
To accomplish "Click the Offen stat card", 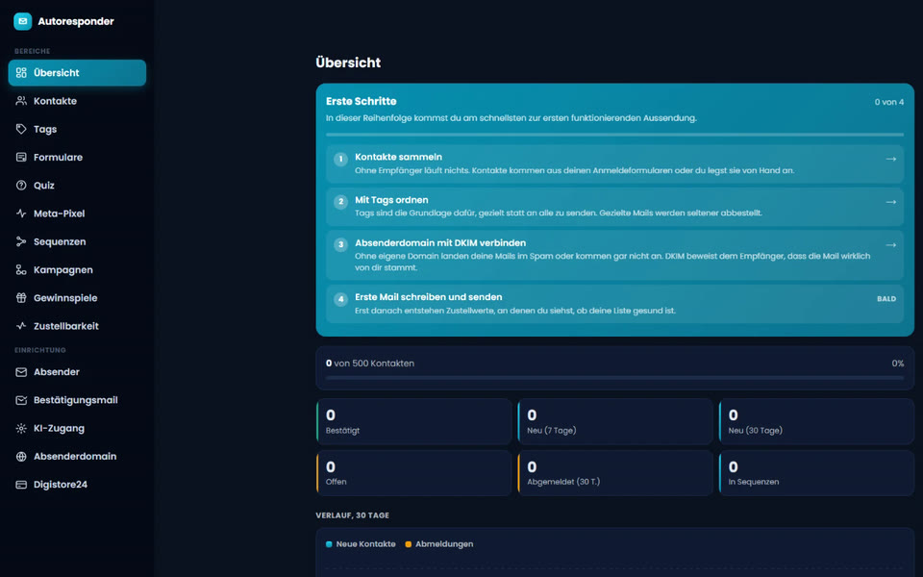I will 414,473.
